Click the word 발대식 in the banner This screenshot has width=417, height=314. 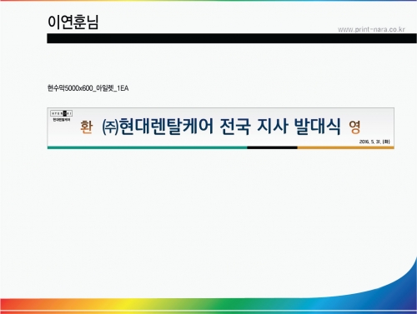[318, 127]
